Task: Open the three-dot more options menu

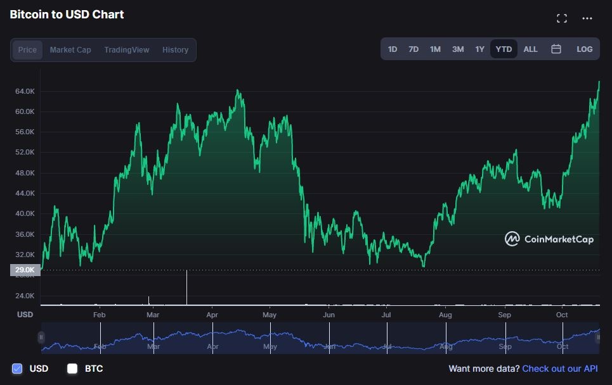Action: point(587,18)
